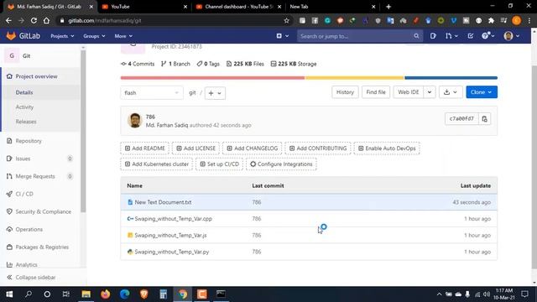Open the 786 commit title link
Viewport: 537px width, 302px height.
(150, 117)
